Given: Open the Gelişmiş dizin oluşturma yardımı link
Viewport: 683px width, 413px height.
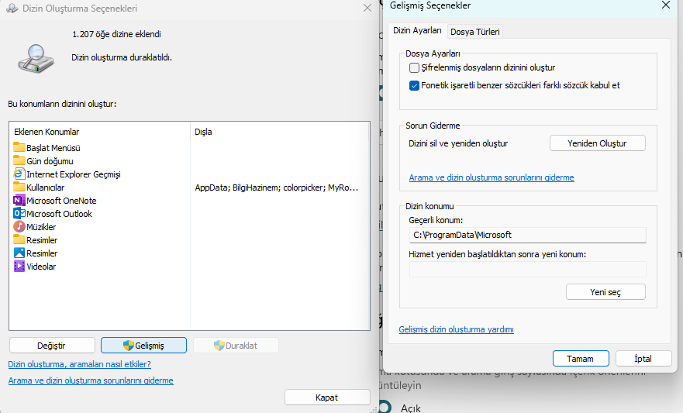Looking at the screenshot, I should tap(456, 329).
